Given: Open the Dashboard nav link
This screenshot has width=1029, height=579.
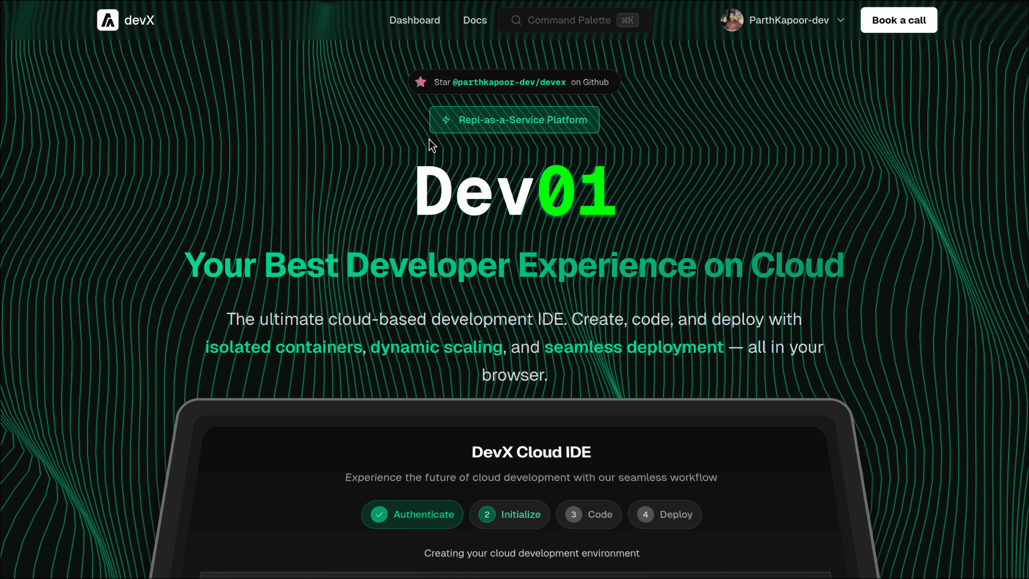Looking at the screenshot, I should [414, 20].
